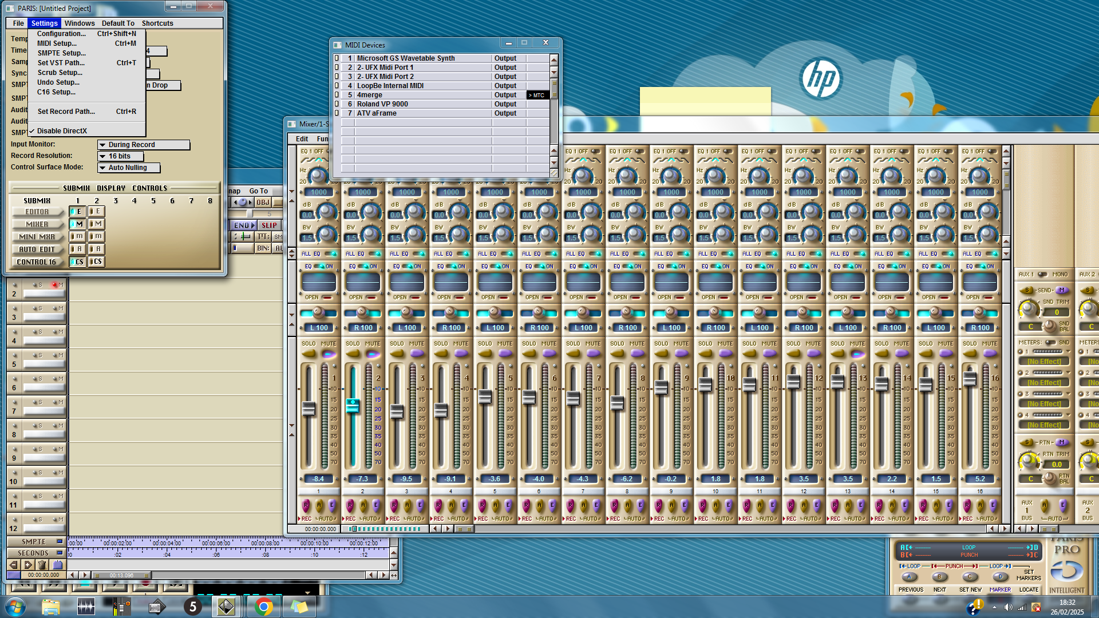Expand the MIXER submix display row

tap(37, 224)
